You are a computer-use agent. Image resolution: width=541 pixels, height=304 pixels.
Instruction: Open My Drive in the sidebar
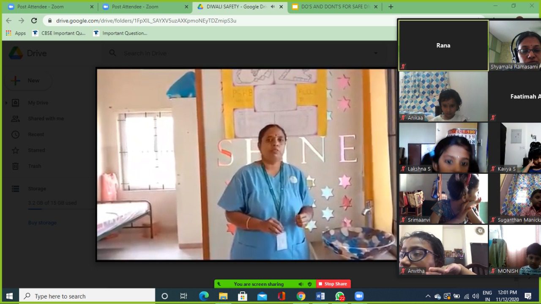[x=38, y=103]
